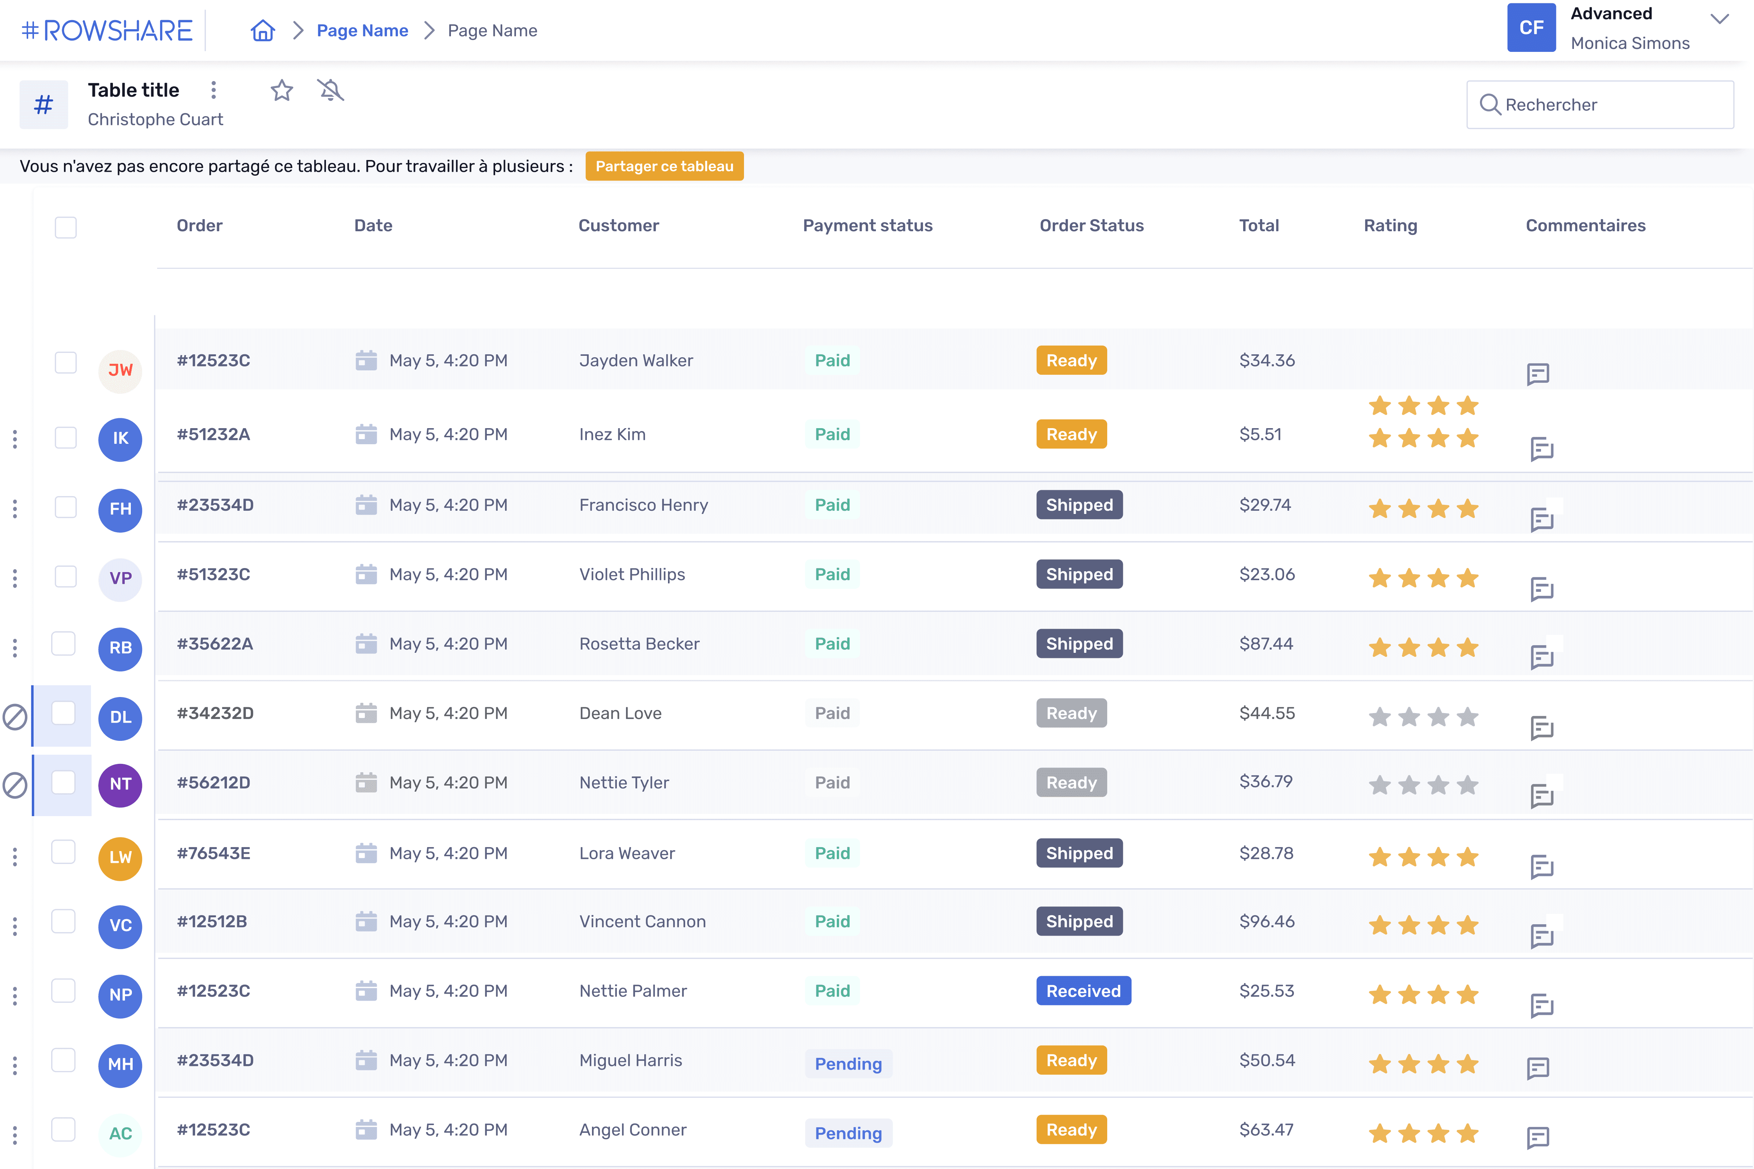Check the select-all header checkbox
This screenshot has height=1169, width=1754.
(x=66, y=226)
